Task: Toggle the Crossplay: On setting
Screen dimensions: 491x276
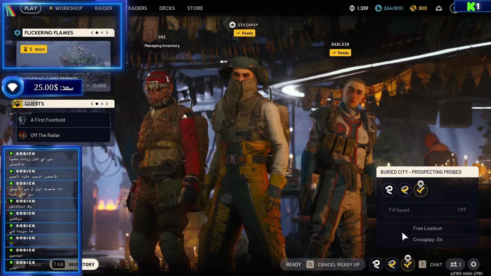Action: (427, 240)
